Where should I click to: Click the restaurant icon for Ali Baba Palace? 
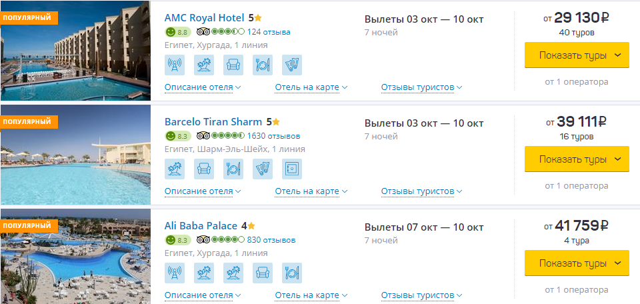coord(292,273)
